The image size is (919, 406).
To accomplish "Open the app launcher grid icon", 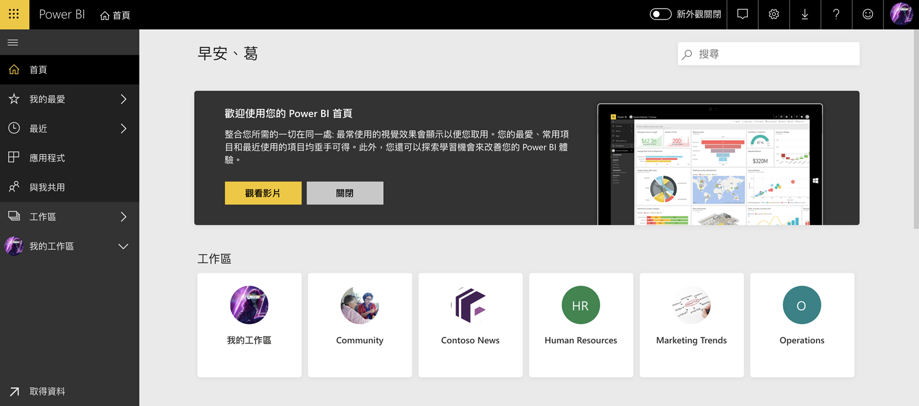I will click(14, 14).
